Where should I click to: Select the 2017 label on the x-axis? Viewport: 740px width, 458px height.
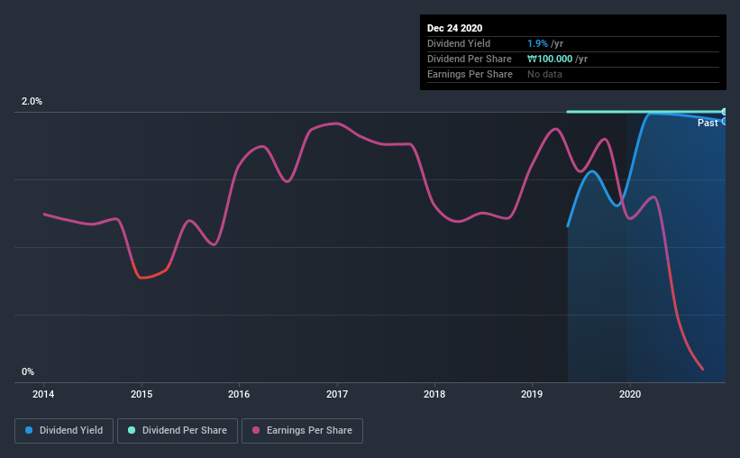pos(337,394)
